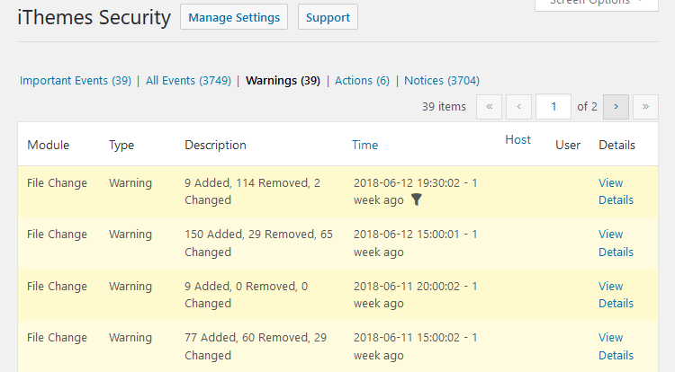The image size is (675, 372).
Task: Jump to last page arrow
Action: [645, 107]
